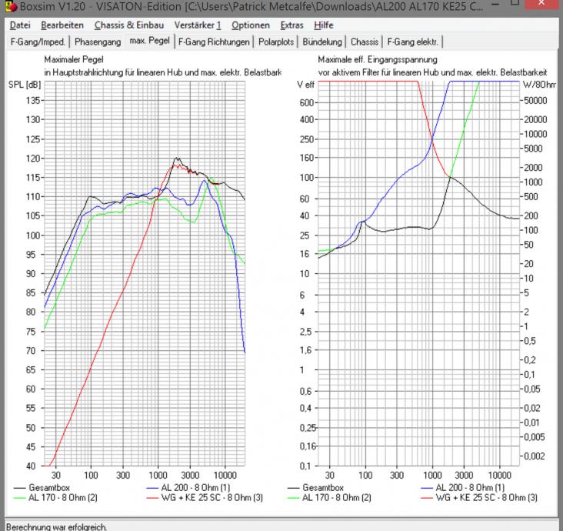Click the Boxsim application icon in title bar
Screen dimensions: 563x531
tap(12, 6)
